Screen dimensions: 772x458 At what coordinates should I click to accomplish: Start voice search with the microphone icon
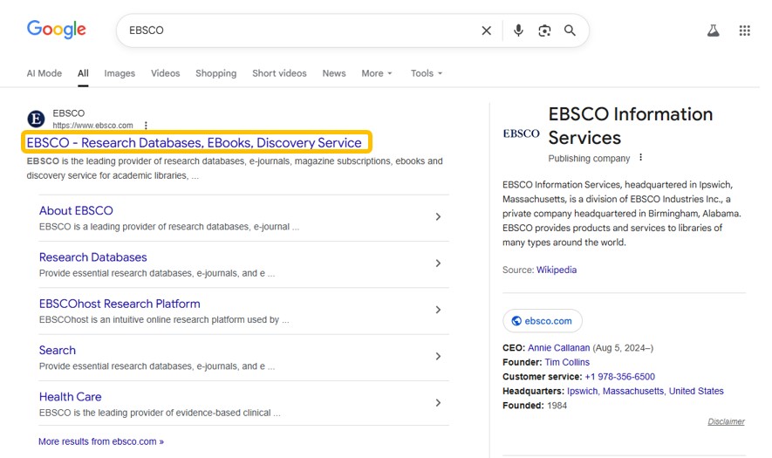coord(518,31)
